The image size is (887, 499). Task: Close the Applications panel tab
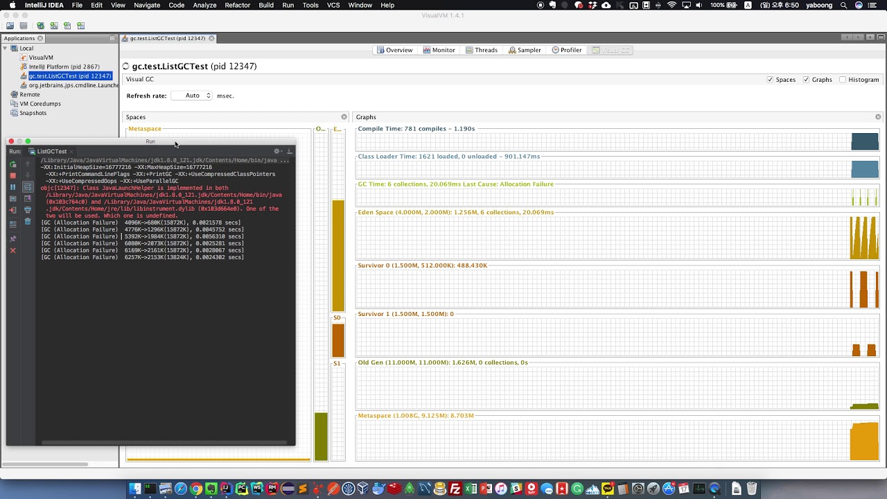pos(40,38)
